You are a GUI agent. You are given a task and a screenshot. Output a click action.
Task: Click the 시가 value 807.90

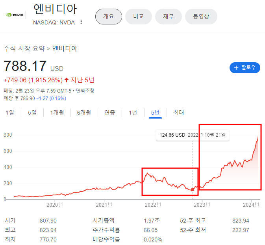(48, 221)
